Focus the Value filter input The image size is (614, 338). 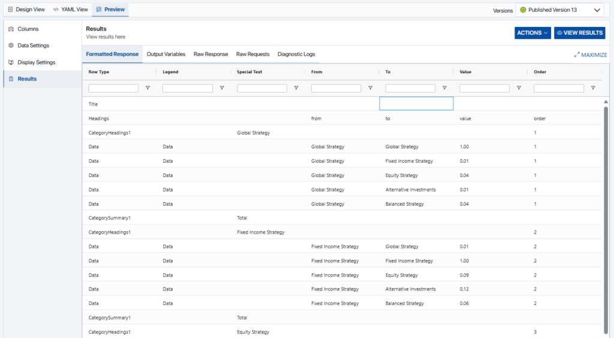point(484,88)
